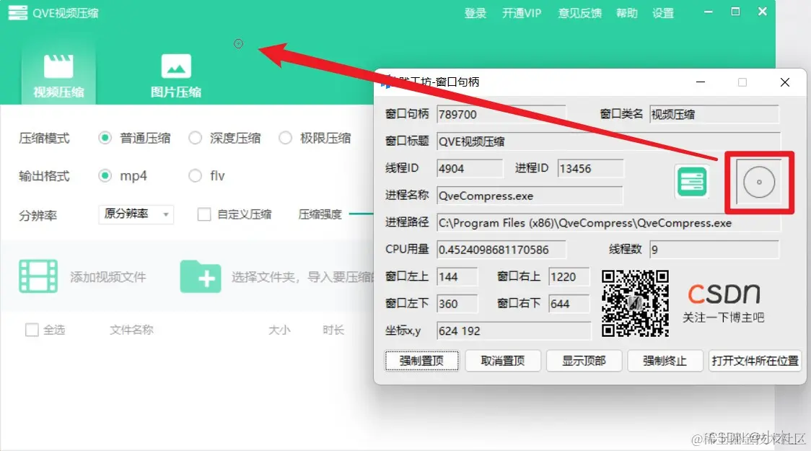Click the 窗口右上 field 1220
This screenshot has width=811, height=451.
pyautogui.click(x=569, y=276)
